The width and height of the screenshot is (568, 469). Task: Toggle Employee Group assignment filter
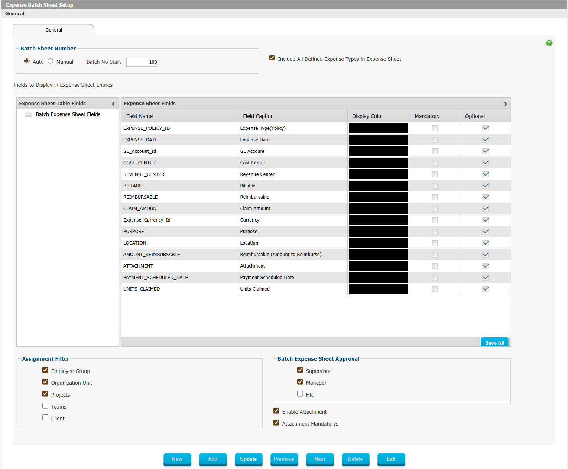pos(45,370)
